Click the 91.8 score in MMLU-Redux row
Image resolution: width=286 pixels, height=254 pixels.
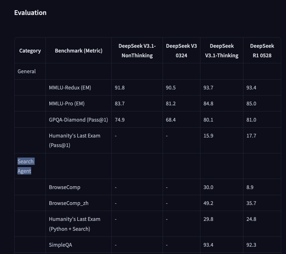click(x=120, y=88)
